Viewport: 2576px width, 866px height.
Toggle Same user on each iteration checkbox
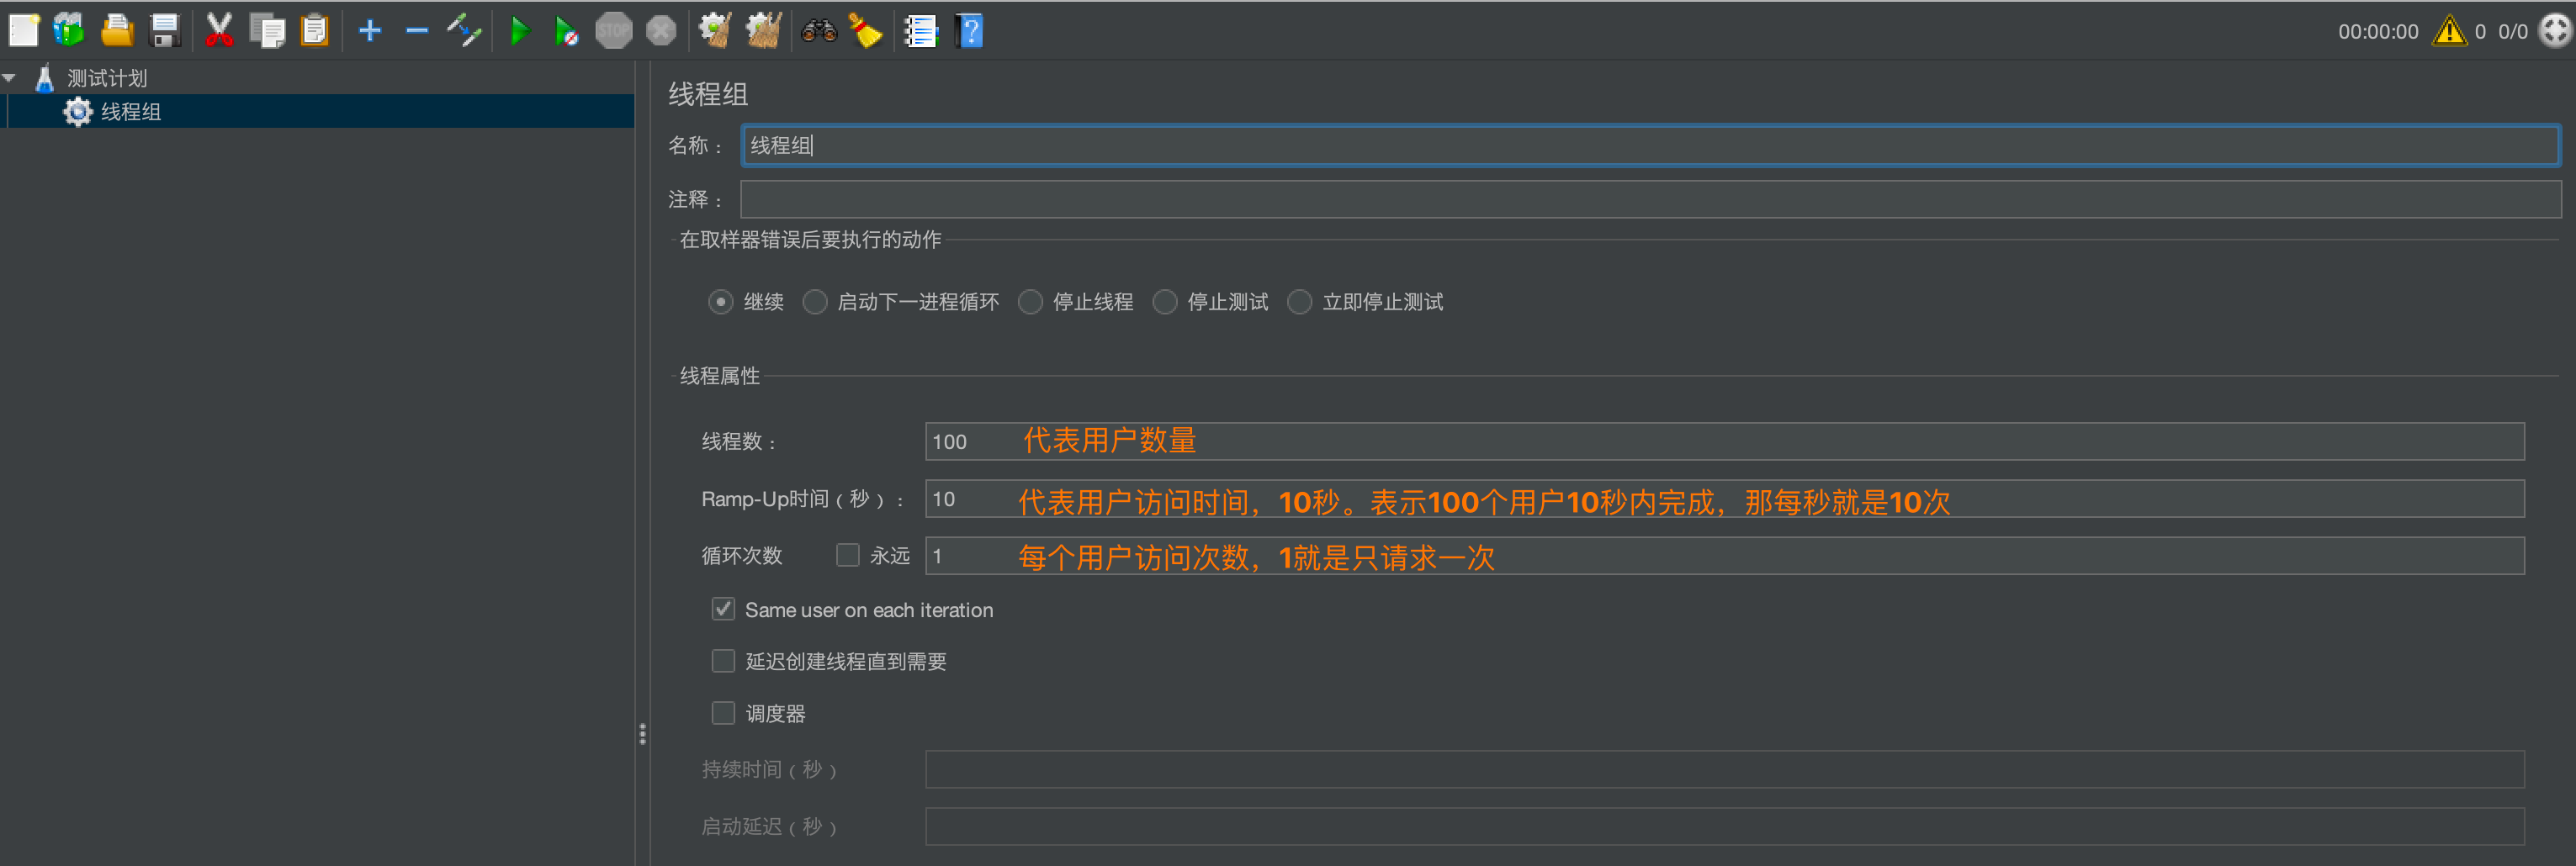[x=723, y=610]
